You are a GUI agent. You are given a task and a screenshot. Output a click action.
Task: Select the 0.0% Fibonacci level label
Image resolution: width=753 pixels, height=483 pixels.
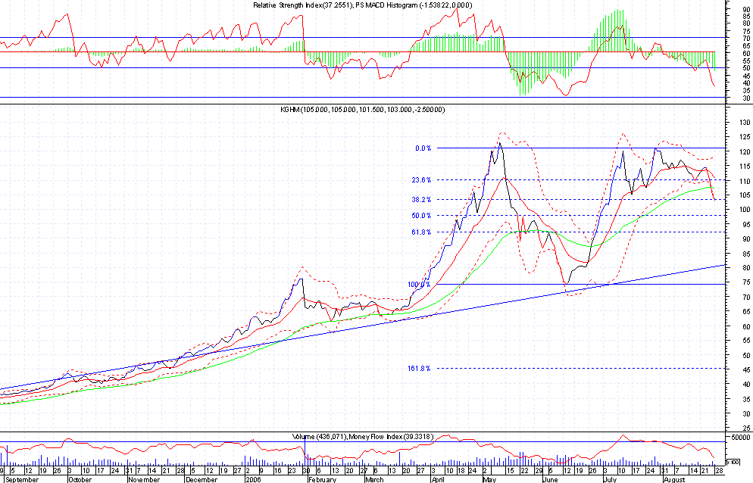tap(422, 148)
